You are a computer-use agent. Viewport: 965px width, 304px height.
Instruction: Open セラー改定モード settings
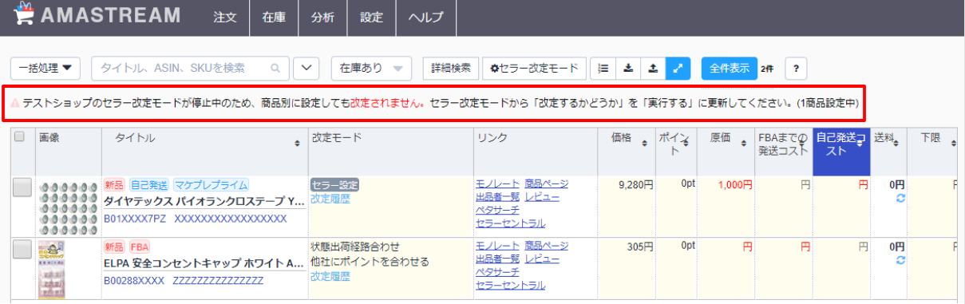coord(534,69)
